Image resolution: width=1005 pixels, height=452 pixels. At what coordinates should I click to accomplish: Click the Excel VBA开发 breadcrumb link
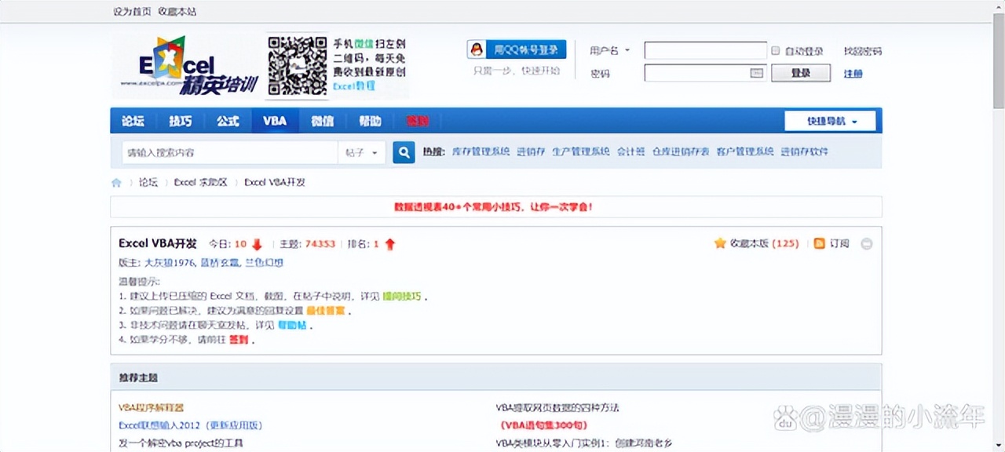click(274, 182)
